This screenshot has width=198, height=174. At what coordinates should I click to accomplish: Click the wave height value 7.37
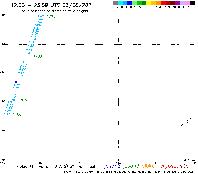[20, 76]
